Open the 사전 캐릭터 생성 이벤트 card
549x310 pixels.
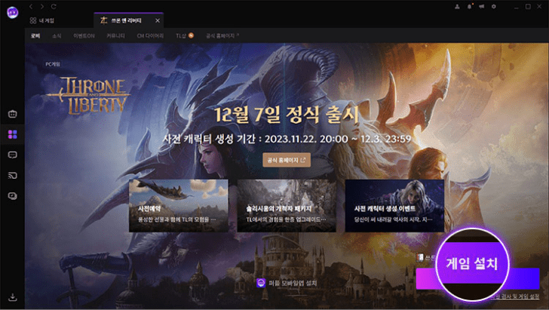coord(394,206)
